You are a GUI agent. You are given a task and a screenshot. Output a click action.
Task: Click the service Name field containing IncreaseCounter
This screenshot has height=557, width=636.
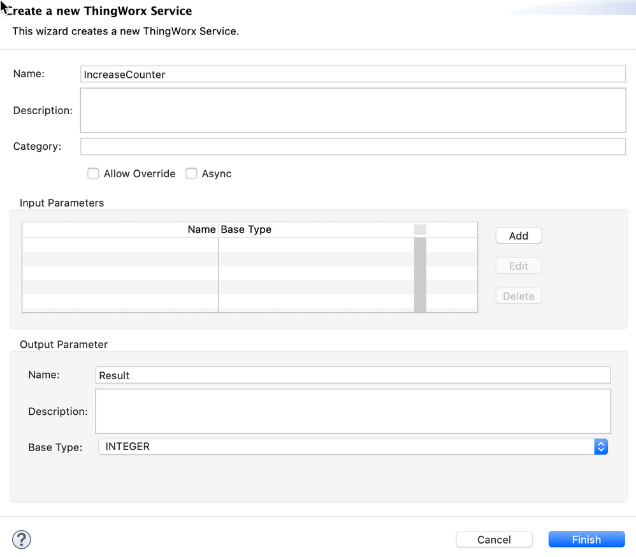353,74
